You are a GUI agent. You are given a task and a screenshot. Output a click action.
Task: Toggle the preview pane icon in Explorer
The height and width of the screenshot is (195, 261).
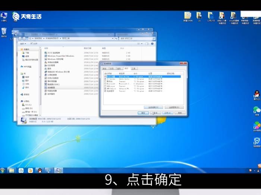click(x=147, y=43)
